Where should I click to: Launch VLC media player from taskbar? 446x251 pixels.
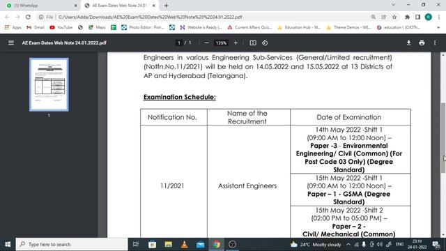184,245
